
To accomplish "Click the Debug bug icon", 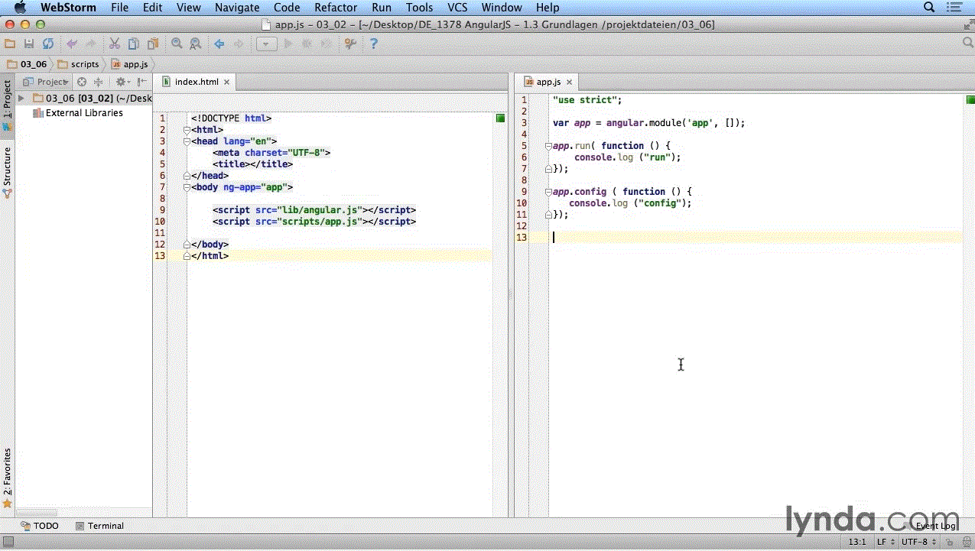I will [x=307, y=44].
